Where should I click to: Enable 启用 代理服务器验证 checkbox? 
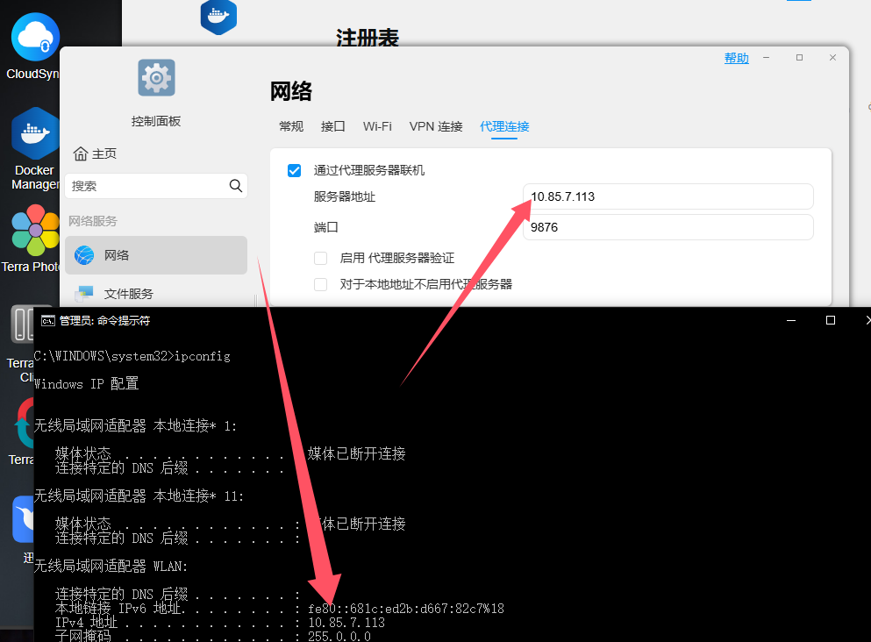tap(320, 258)
